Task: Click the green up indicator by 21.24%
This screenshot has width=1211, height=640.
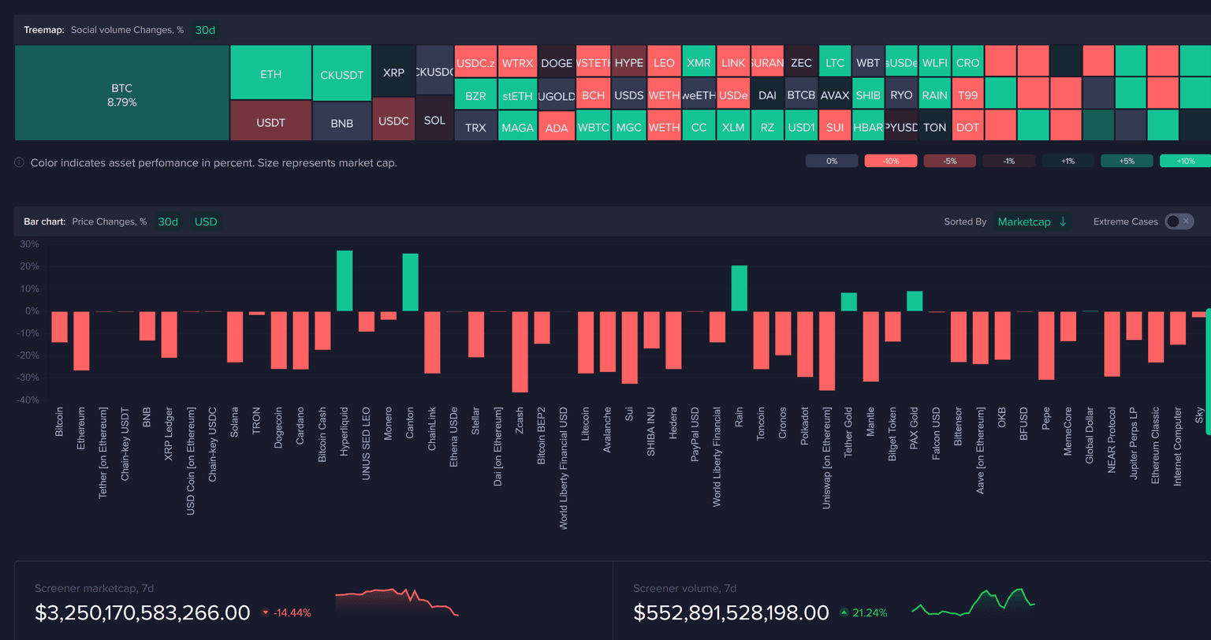Action: tap(844, 613)
